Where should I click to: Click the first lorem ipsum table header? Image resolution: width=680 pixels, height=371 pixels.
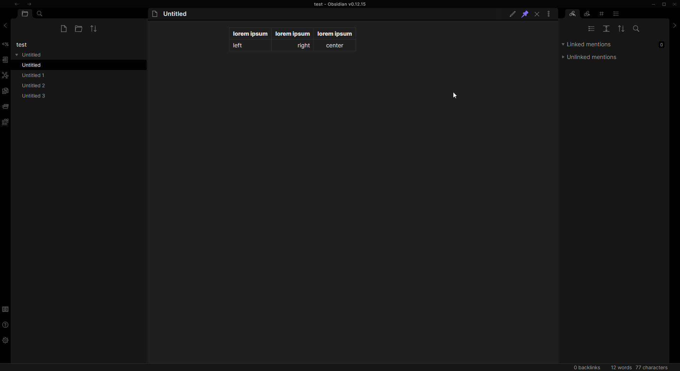[x=250, y=34]
